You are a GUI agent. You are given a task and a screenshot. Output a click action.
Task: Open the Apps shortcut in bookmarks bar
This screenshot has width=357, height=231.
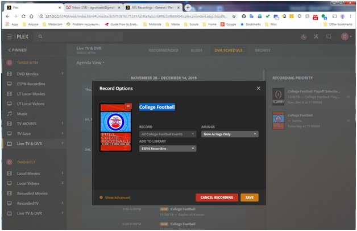12,24
